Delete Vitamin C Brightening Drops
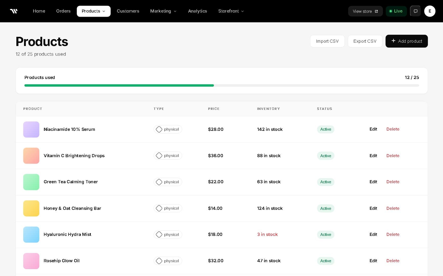Screen dimensions: 443x276 click(x=393, y=156)
